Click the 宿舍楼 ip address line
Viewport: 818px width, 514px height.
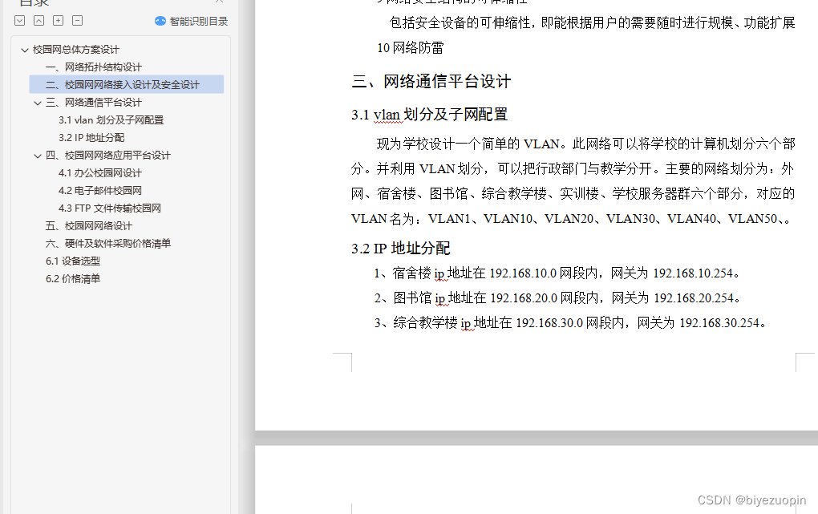[x=557, y=273]
